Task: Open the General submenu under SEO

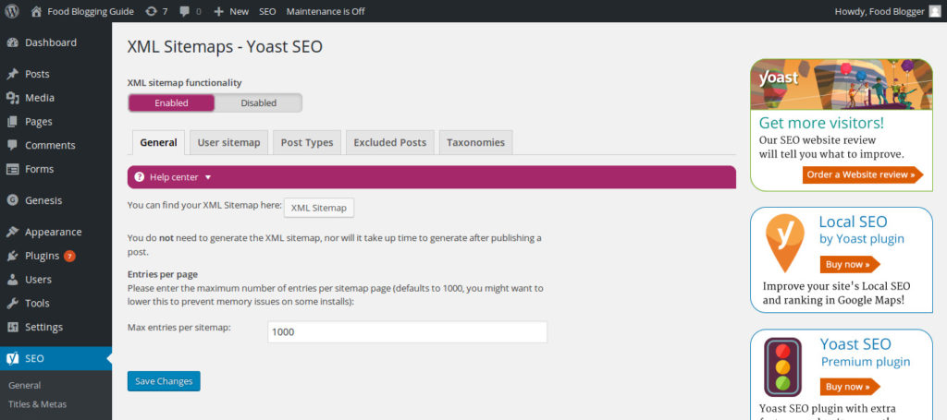Action: 25,385
